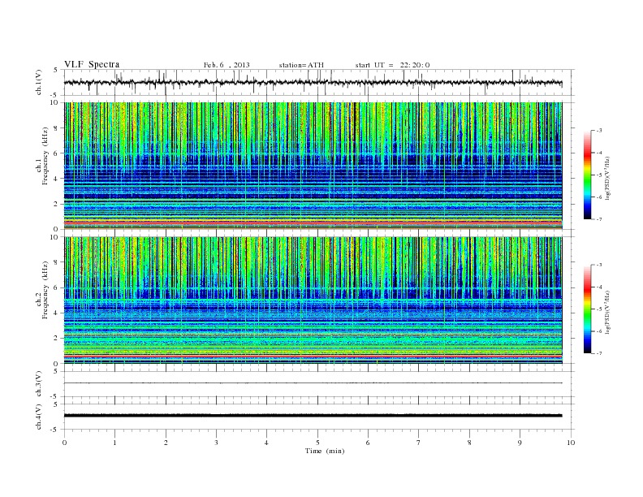
Task: Select ch.1 "Frequency (kHz)" axis label
Action: 45,156
